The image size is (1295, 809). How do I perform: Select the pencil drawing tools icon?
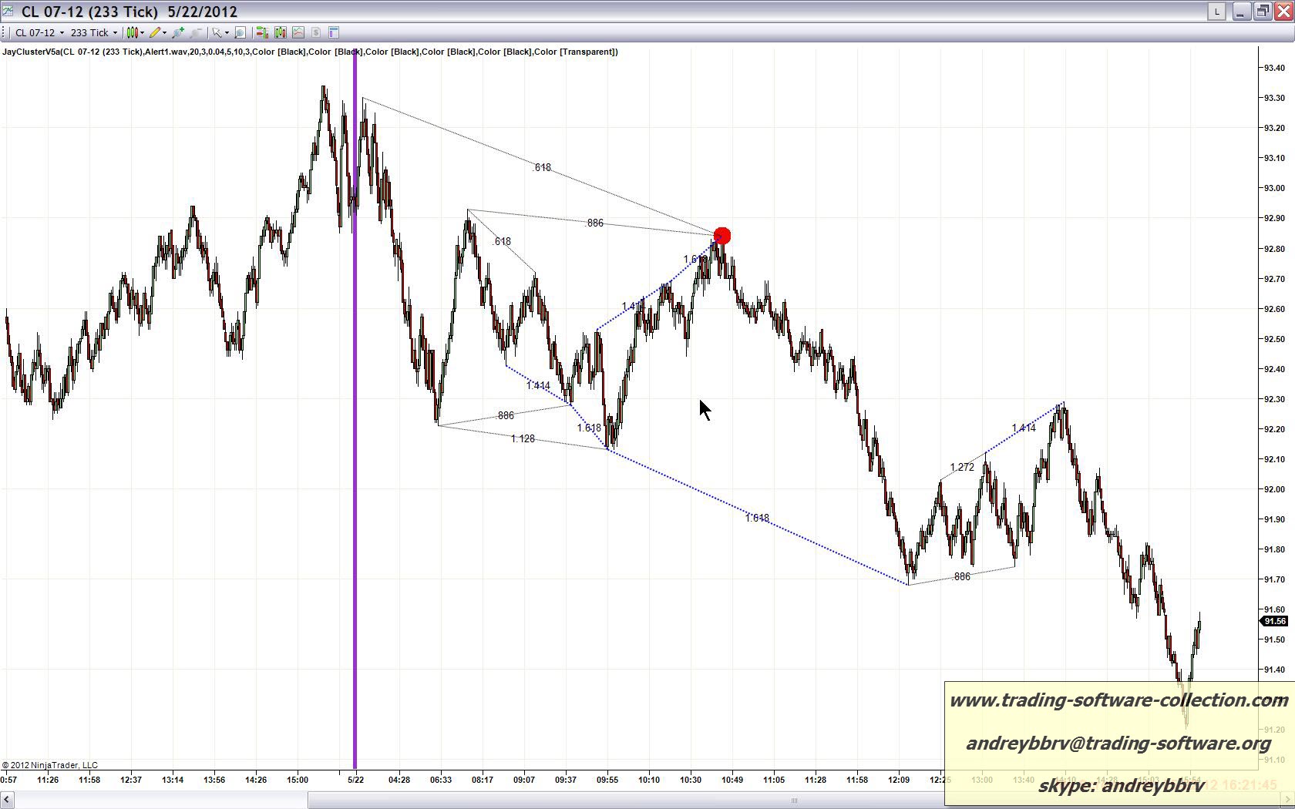pos(155,32)
